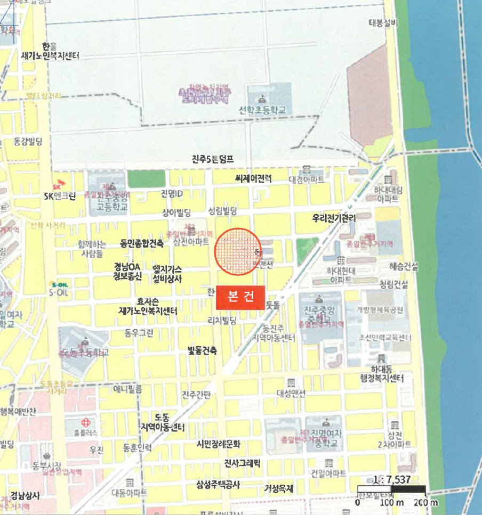
Task: Click the apartment icon above 대경아파트
Action: click(307, 169)
